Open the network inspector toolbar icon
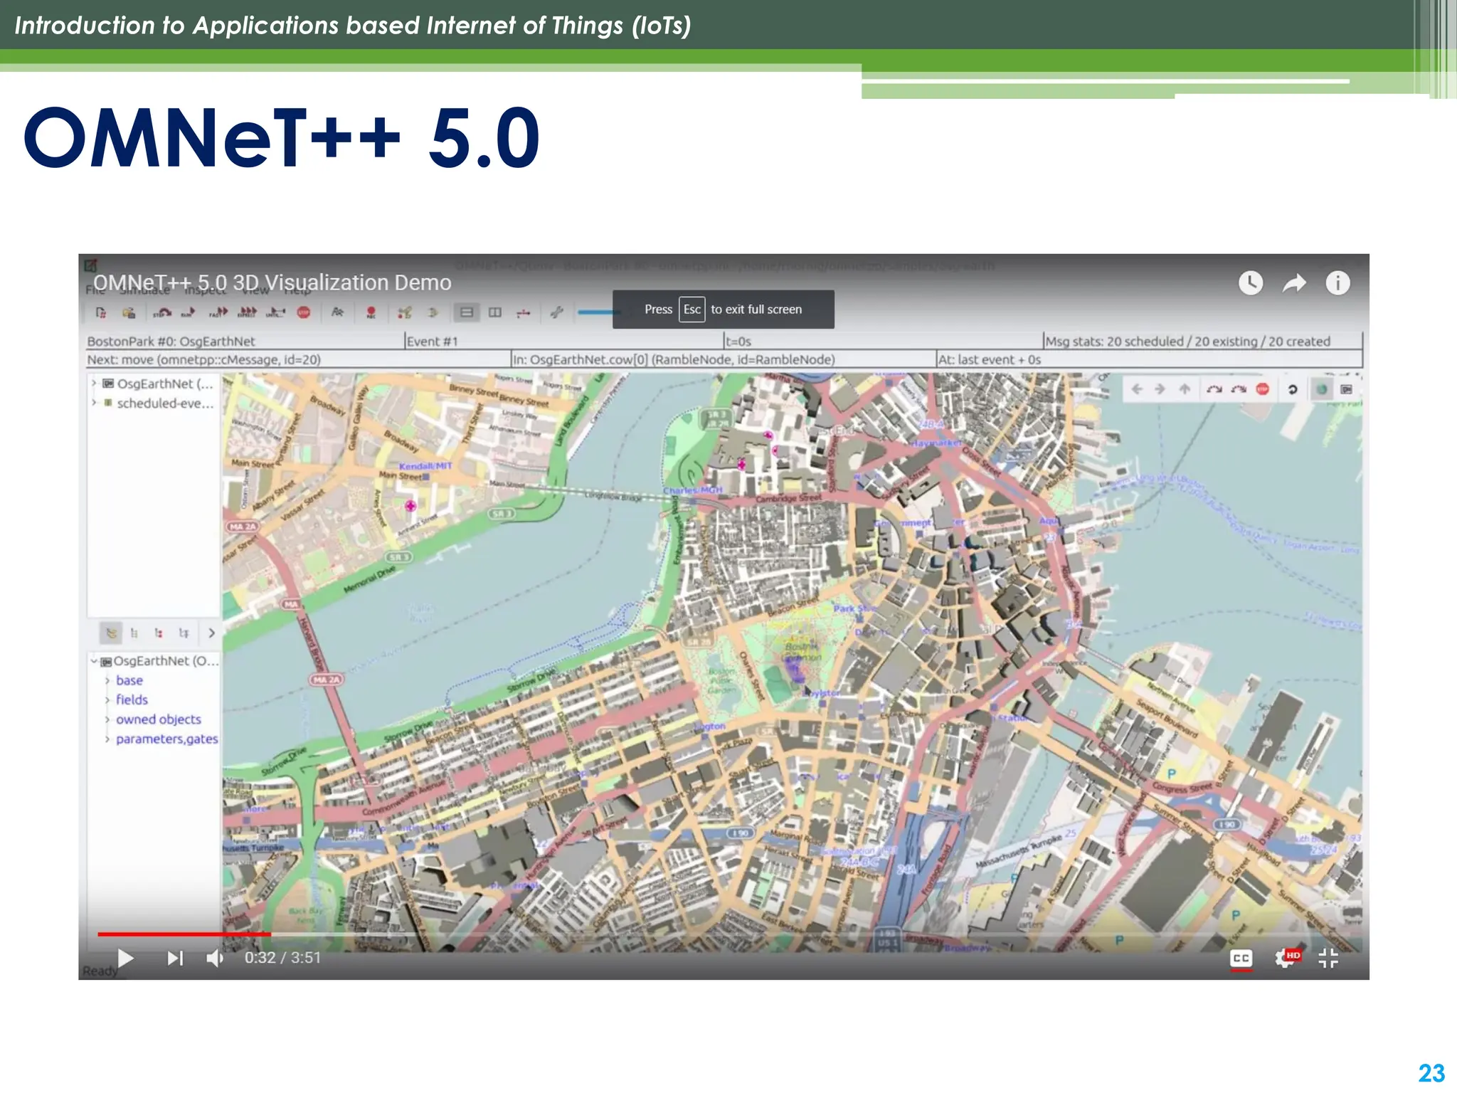 (x=405, y=312)
